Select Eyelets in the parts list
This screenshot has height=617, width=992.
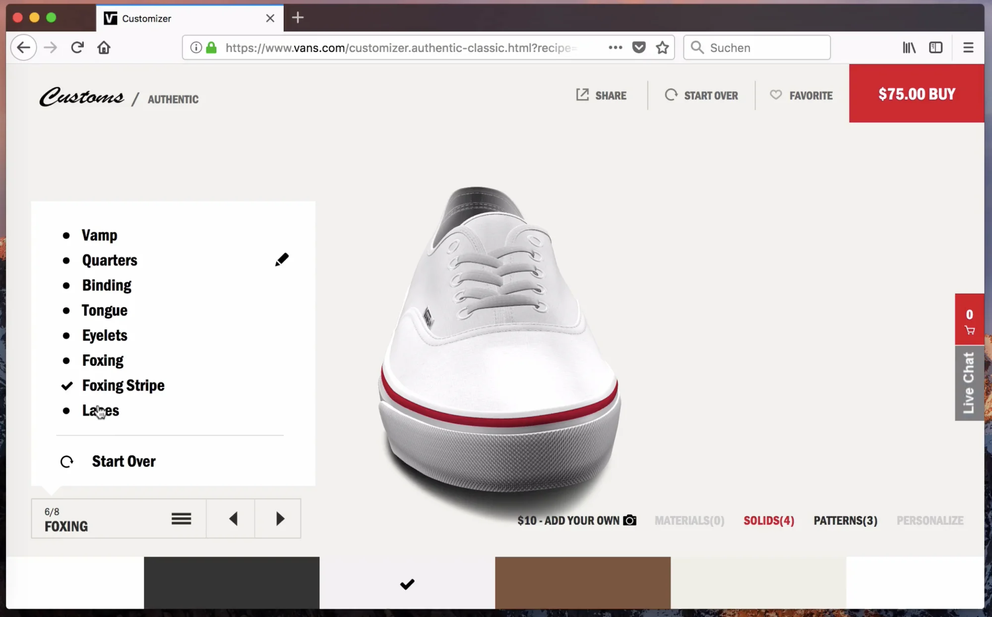pos(105,335)
